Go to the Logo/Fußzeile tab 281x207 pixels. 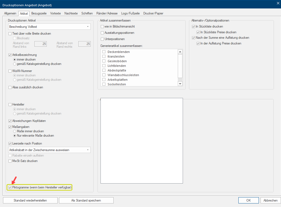coord(130,13)
